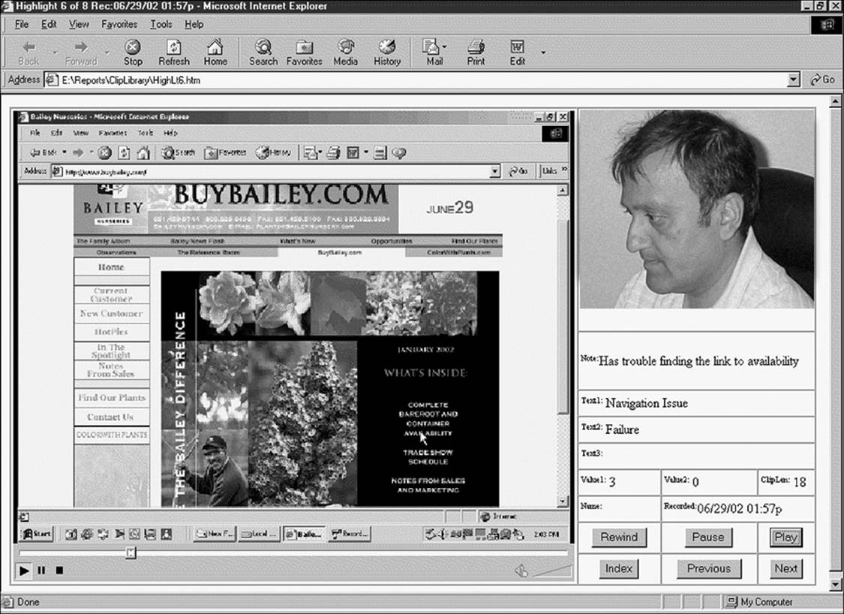
Task: Click the main Address input field
Action: tap(422, 80)
